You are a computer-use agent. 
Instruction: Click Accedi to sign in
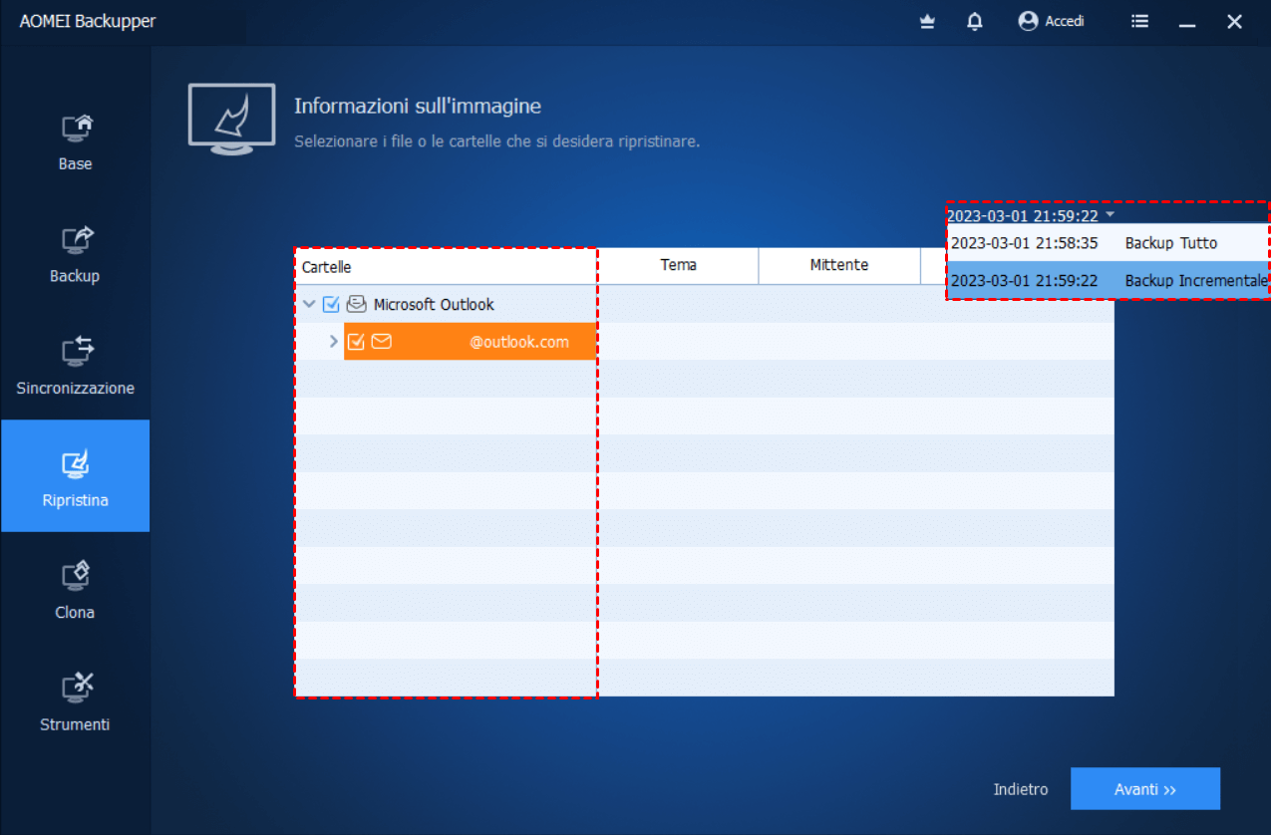1052,21
